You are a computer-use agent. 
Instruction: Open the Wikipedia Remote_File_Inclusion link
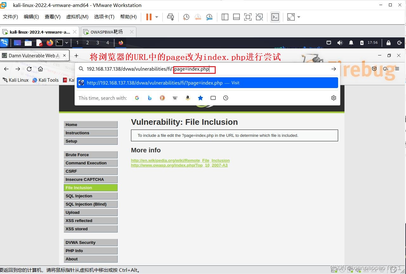[x=180, y=161]
